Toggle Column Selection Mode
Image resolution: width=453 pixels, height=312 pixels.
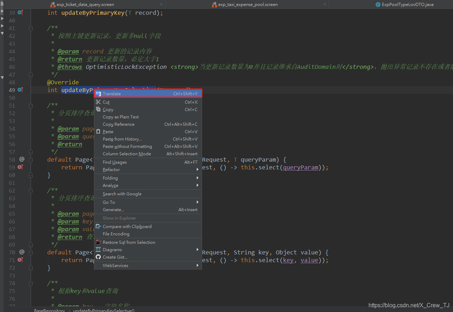click(148, 154)
